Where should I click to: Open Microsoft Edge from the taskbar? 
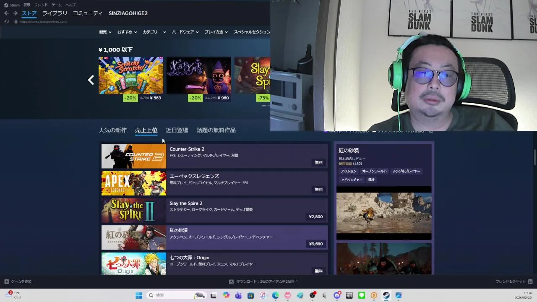[275, 295]
